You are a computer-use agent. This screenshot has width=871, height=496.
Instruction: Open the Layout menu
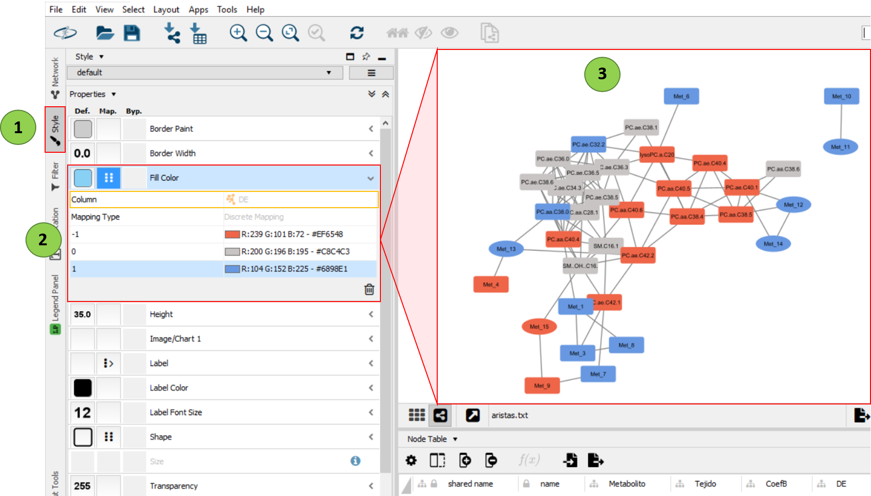166,9
